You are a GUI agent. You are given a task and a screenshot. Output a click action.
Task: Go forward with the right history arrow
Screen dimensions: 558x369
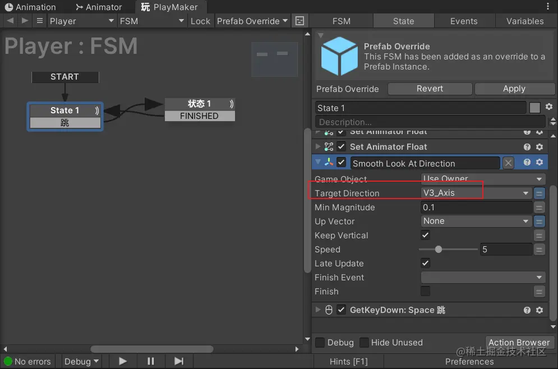point(24,21)
